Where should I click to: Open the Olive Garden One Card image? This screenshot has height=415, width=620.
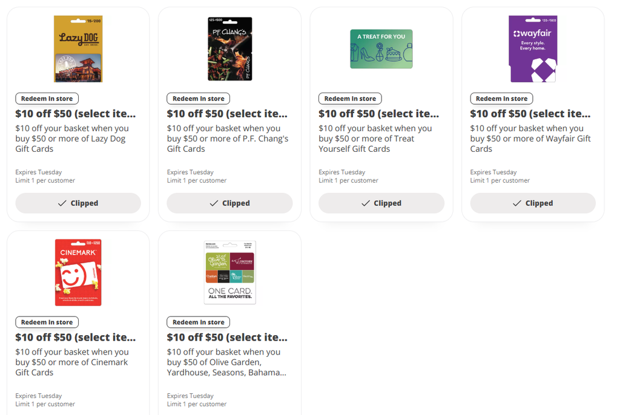[229, 272]
